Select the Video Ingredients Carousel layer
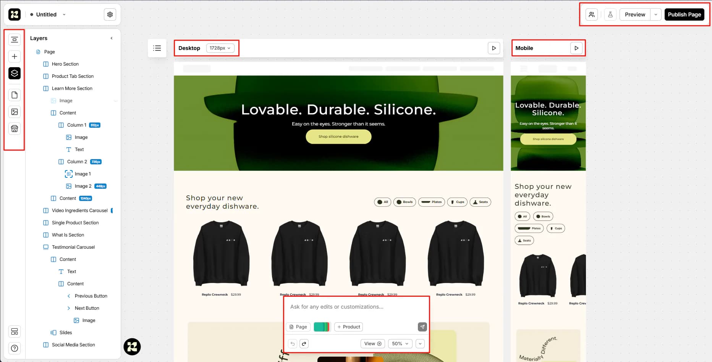Screen dimensions: 712x362 [x=80, y=211]
